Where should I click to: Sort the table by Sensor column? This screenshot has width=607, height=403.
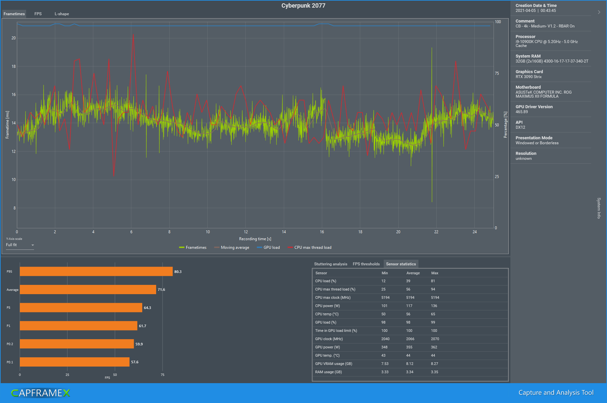coord(321,273)
